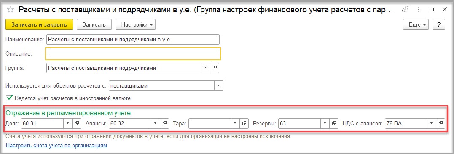
Task: Open Авансы account 60.32 card icon
Action: (164, 124)
